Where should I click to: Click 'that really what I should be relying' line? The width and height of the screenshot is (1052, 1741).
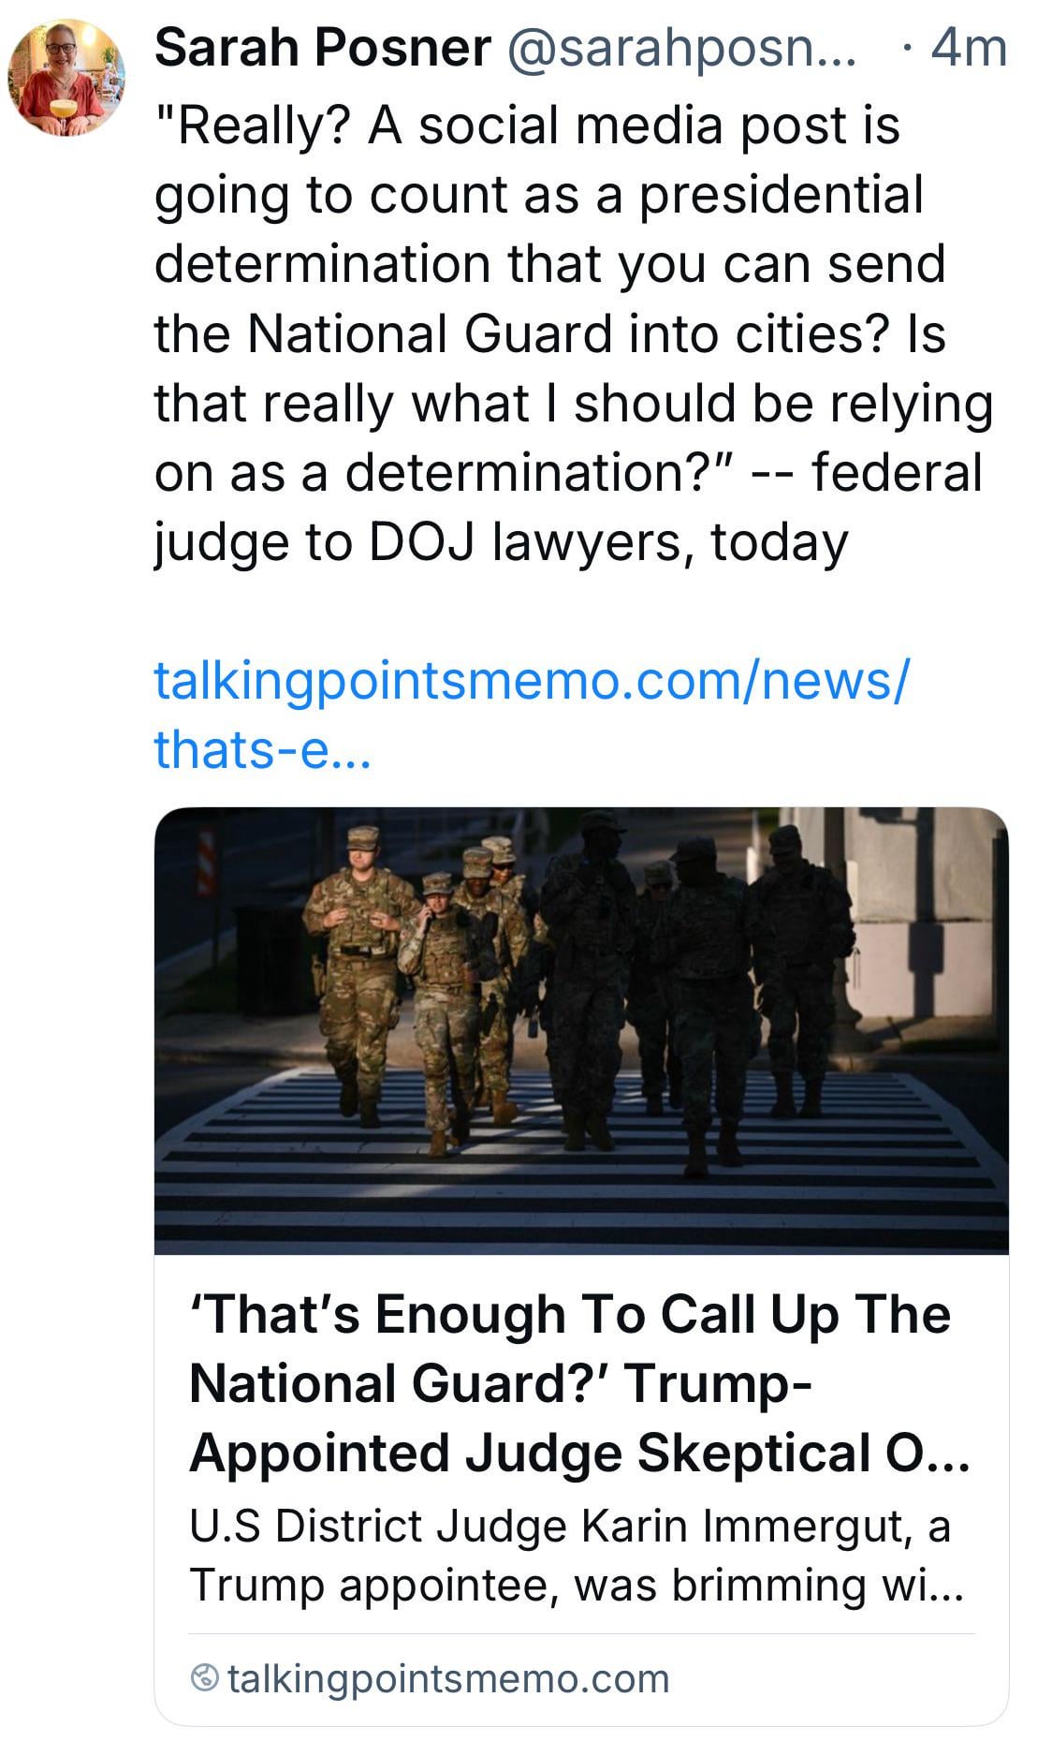574,404
